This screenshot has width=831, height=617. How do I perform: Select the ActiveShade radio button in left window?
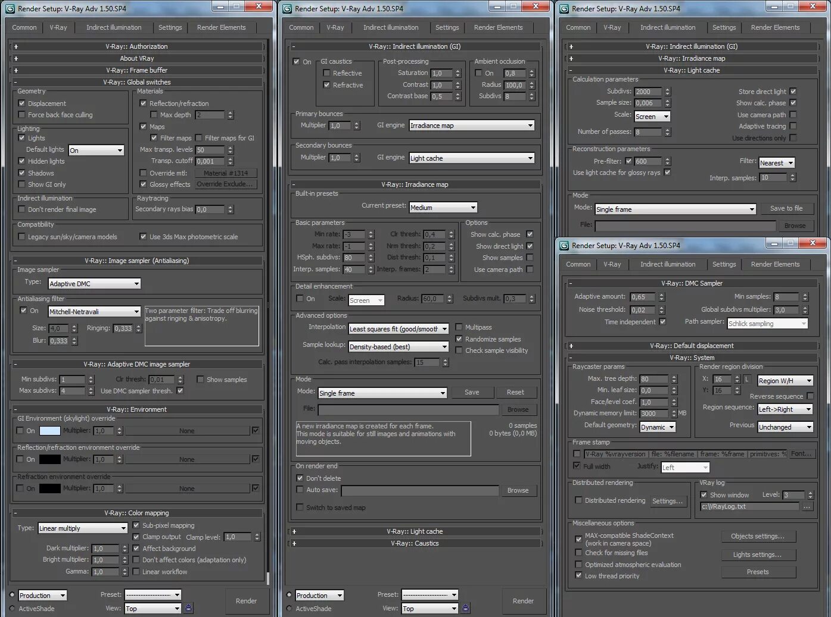pyautogui.click(x=13, y=608)
